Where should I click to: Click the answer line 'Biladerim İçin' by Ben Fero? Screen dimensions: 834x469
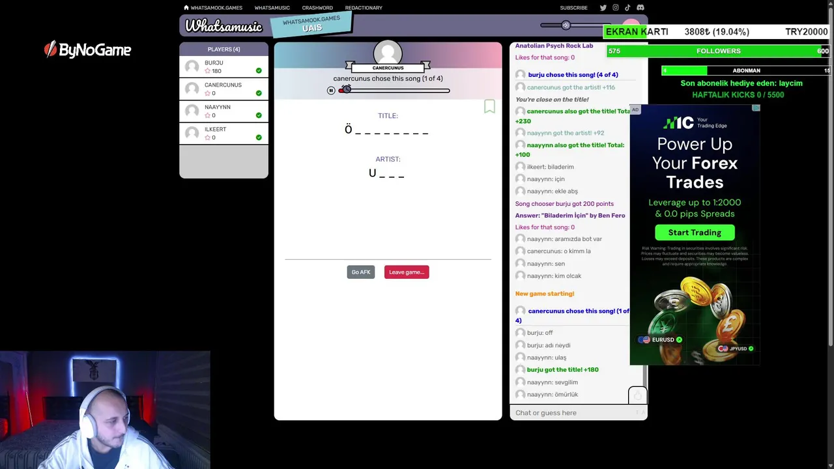(x=570, y=216)
